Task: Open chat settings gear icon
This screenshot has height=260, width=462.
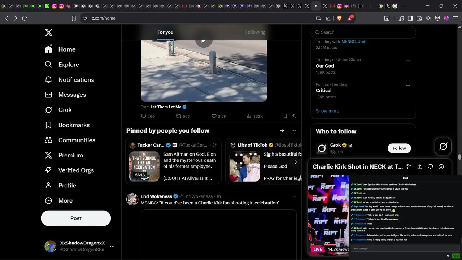Action: tap(448, 256)
